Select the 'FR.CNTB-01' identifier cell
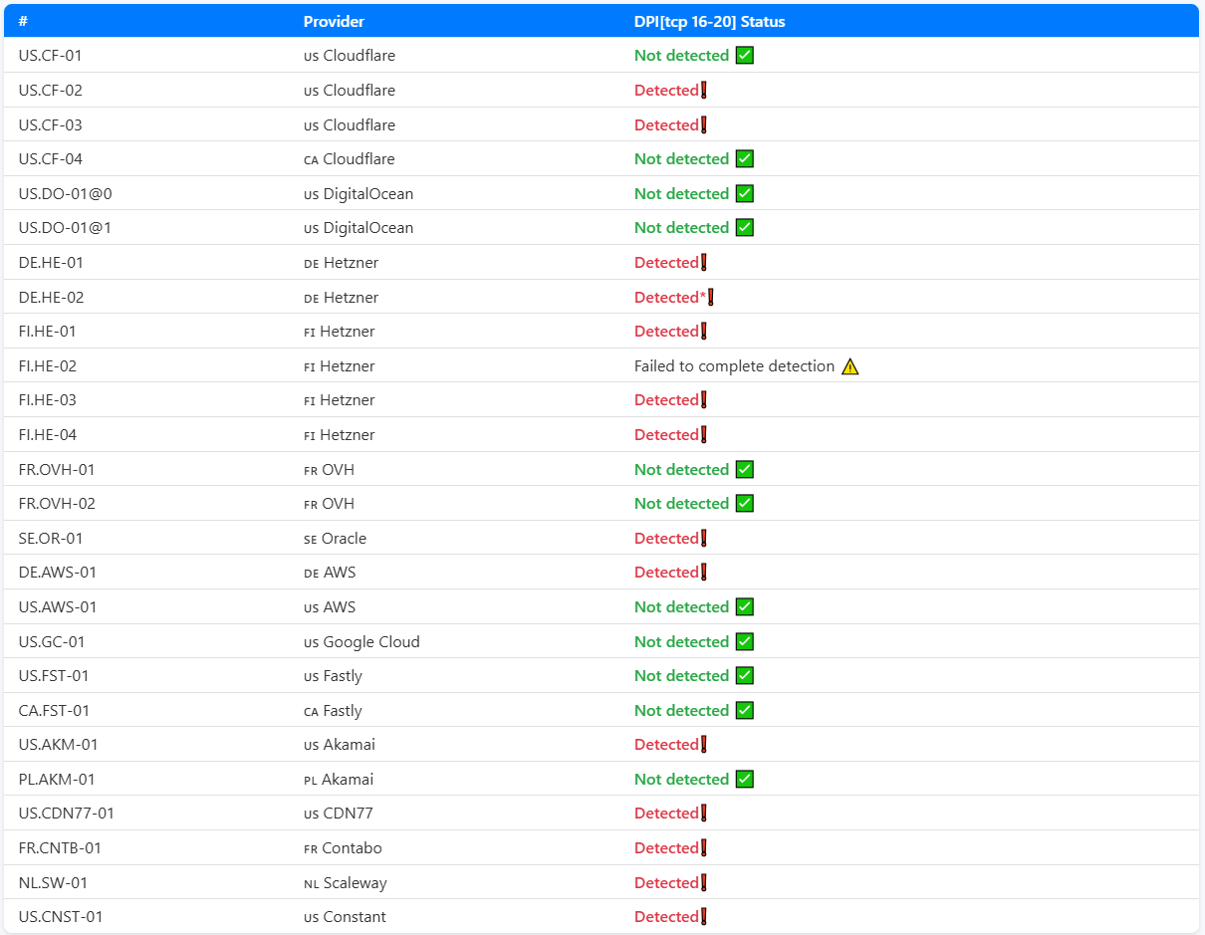This screenshot has height=935, width=1205. coord(60,848)
